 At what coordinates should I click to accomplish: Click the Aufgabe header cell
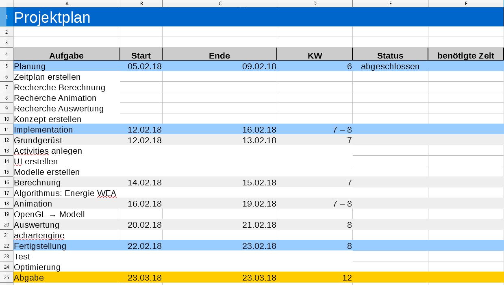pos(67,56)
